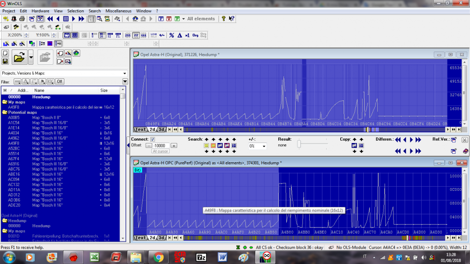Click the At cursor button
The height and width of the screenshot is (264, 470).
coord(160,151)
